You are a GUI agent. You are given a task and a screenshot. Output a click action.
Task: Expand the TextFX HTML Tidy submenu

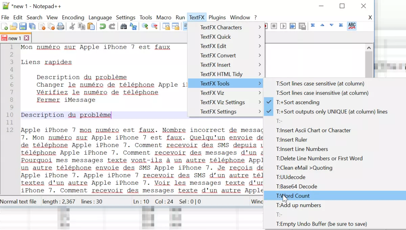[x=226, y=74]
